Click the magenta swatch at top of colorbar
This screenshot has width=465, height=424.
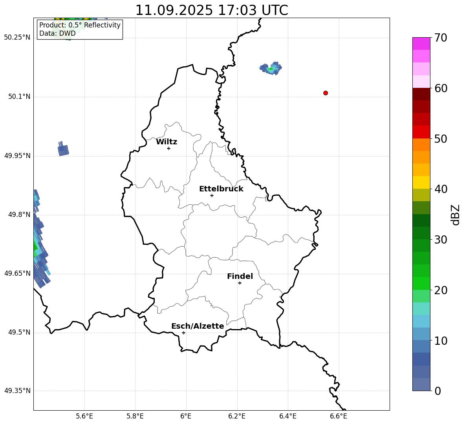[421, 44]
